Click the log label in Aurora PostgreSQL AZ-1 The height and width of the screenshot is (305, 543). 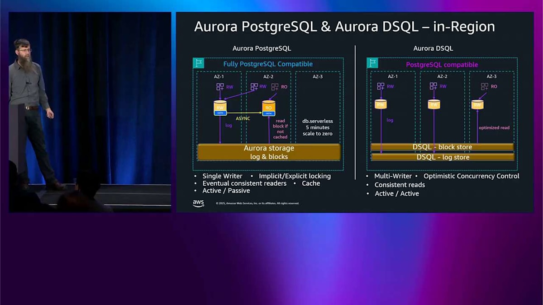tap(229, 125)
